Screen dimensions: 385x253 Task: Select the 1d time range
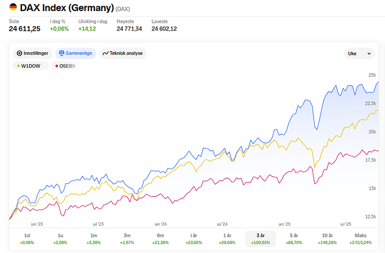[x=27, y=239]
